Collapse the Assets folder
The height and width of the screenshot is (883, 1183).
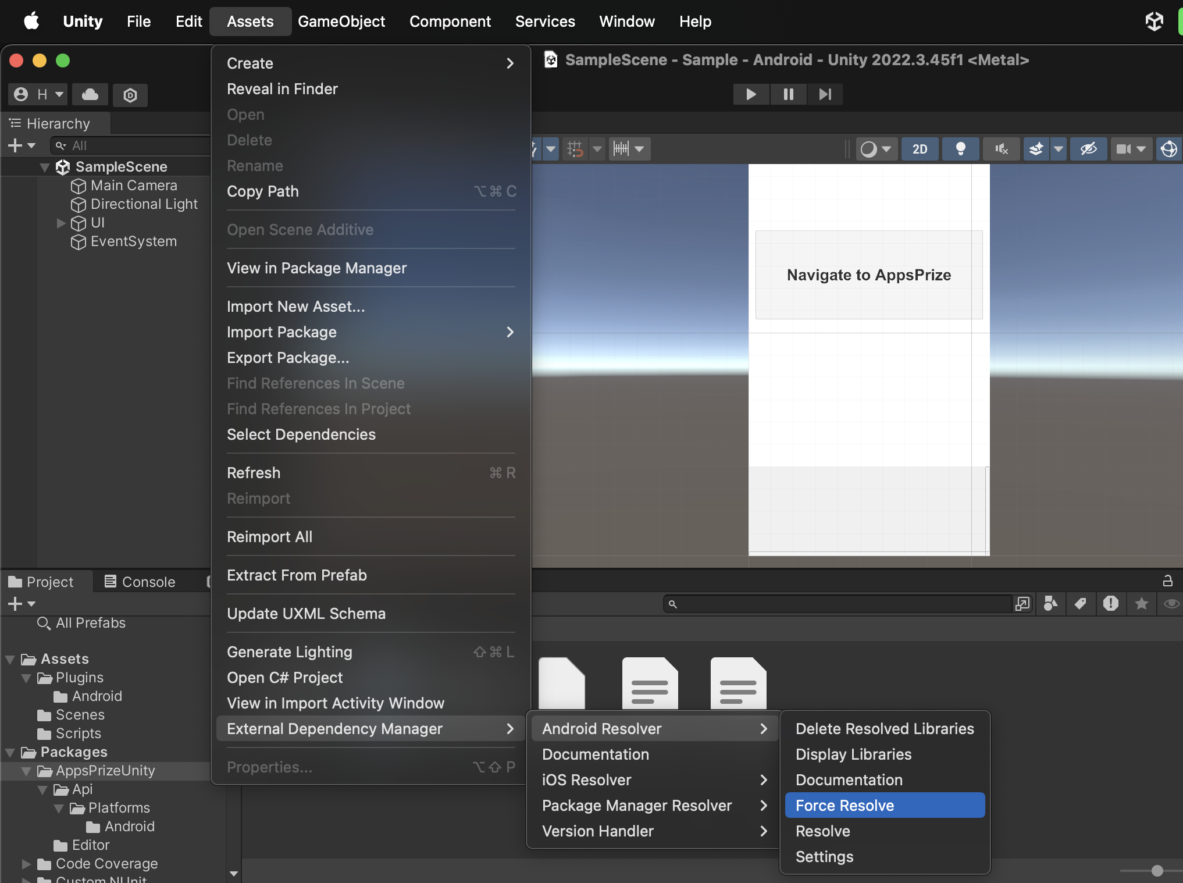coord(10,659)
